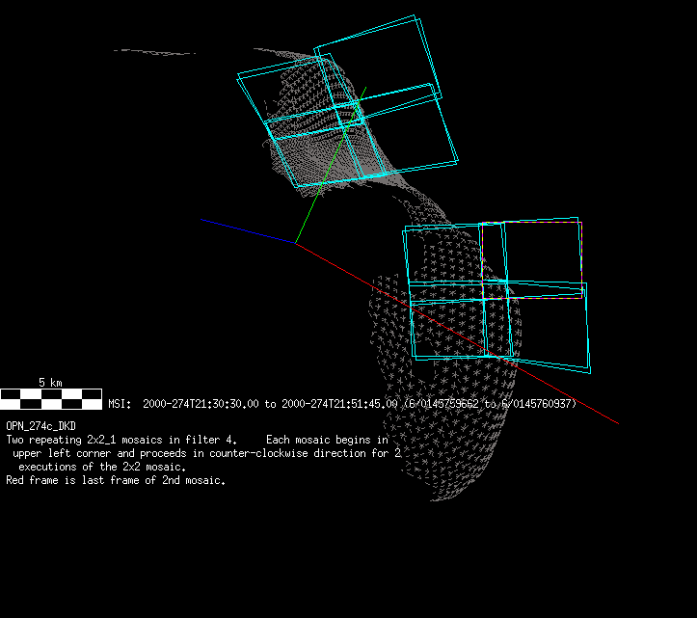The image size is (697, 618).
Task: Click the 'OPN_274c_DKD' sequence name
Action: (40, 426)
